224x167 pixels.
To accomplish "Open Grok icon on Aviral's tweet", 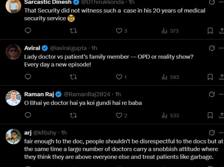I will click(211, 48).
